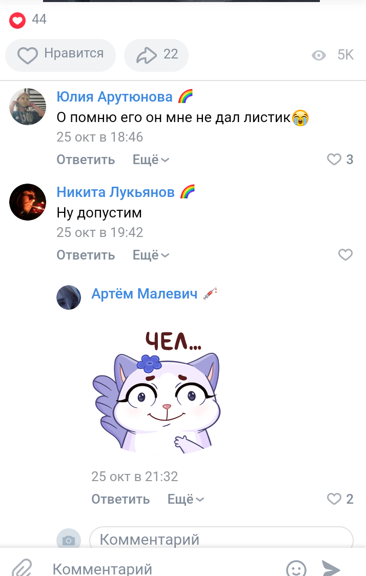366x576 pixels.
Task: Expand Ещё menu under Юлия's comment
Action: (151, 160)
